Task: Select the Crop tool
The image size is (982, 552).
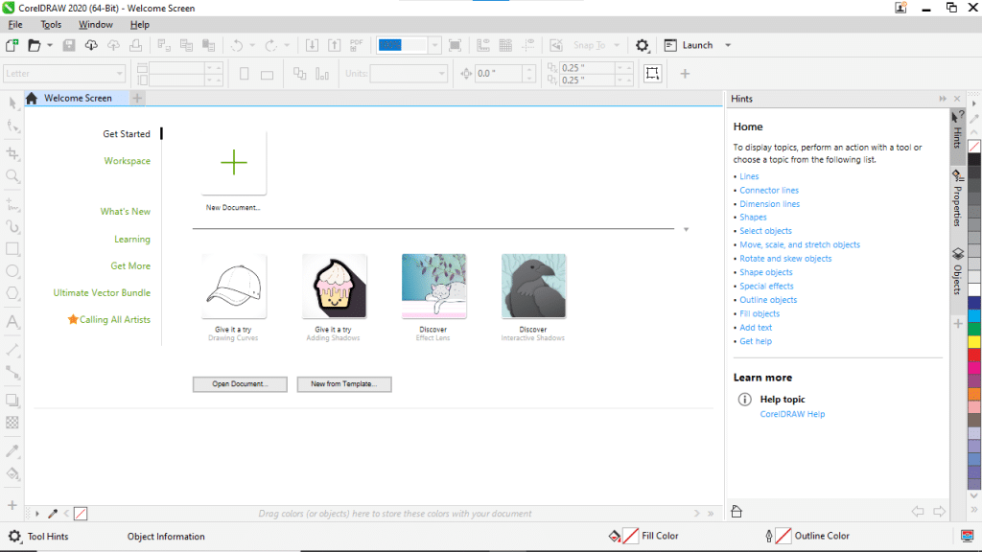Action: (x=12, y=153)
